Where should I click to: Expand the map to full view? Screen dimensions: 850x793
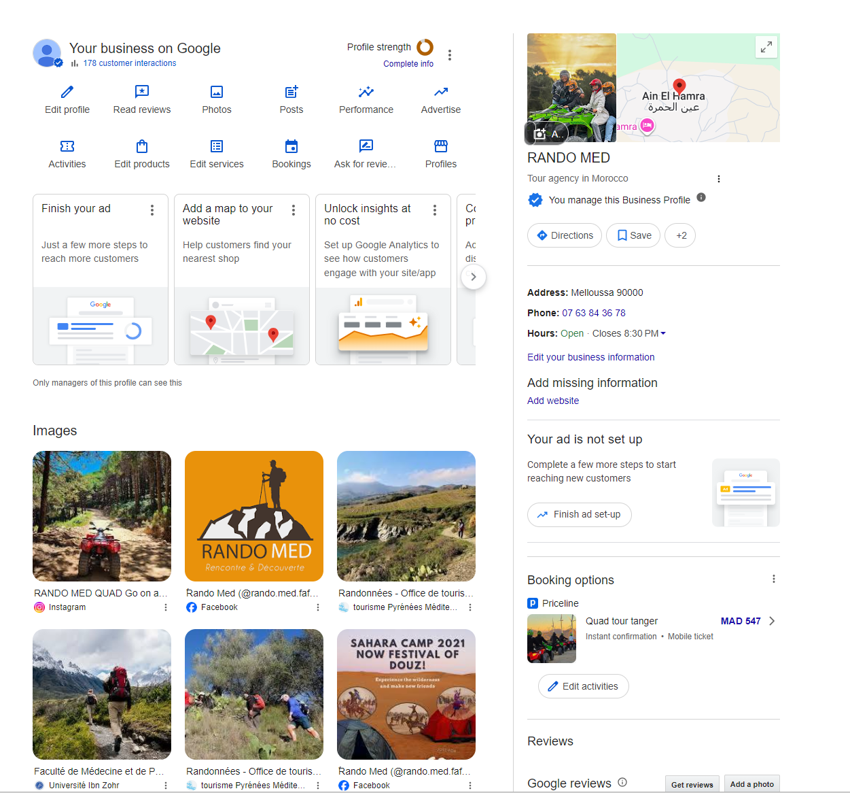(766, 47)
